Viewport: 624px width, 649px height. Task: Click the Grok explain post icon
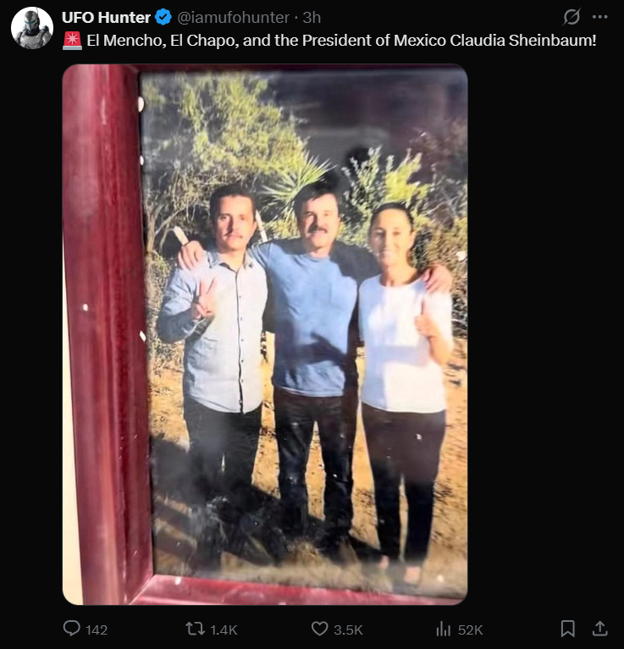click(x=572, y=17)
